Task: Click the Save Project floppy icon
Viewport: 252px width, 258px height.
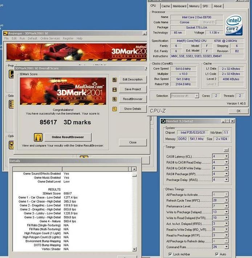Action: [x=114, y=90]
